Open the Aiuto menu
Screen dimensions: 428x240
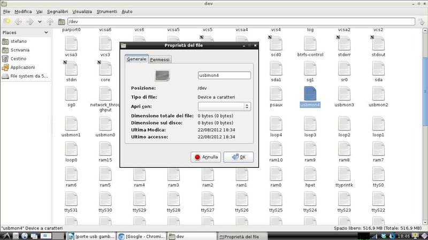127,11
